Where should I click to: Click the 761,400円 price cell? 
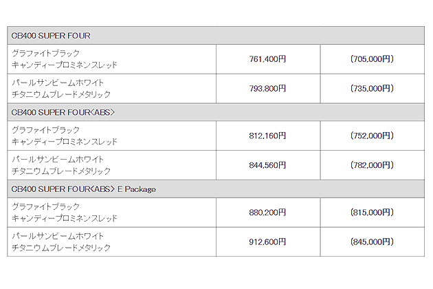[x=267, y=59]
